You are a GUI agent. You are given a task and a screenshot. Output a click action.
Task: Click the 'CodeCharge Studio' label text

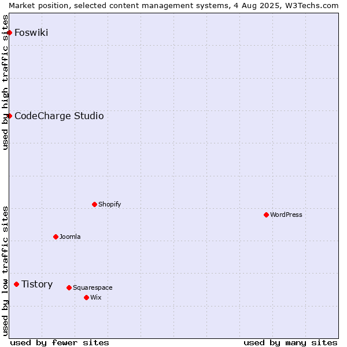(59, 116)
